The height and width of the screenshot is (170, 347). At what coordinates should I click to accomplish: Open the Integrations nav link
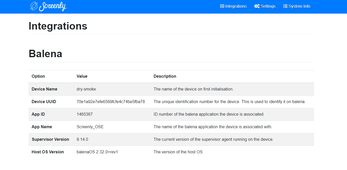236,6
